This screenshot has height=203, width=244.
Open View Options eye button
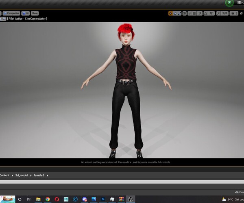(240, 192)
